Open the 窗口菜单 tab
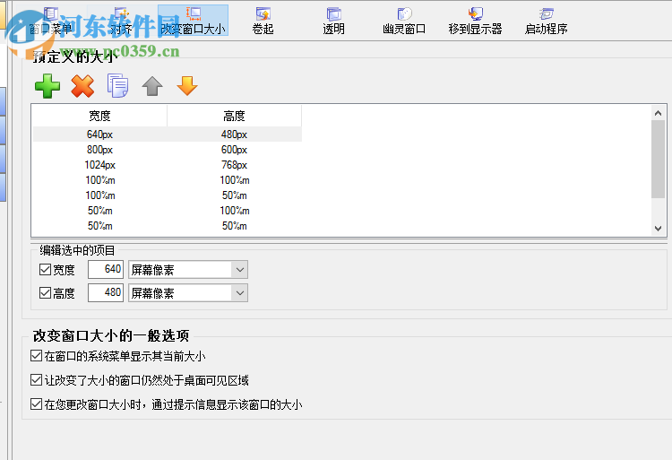 [50, 21]
